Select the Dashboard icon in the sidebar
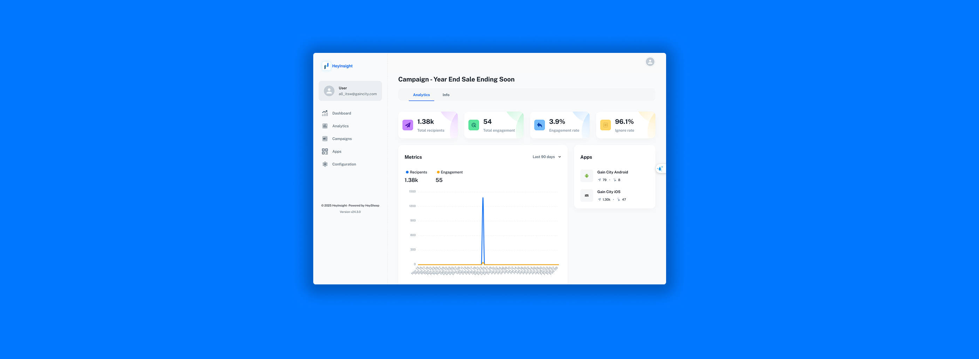The image size is (979, 359). (x=325, y=113)
